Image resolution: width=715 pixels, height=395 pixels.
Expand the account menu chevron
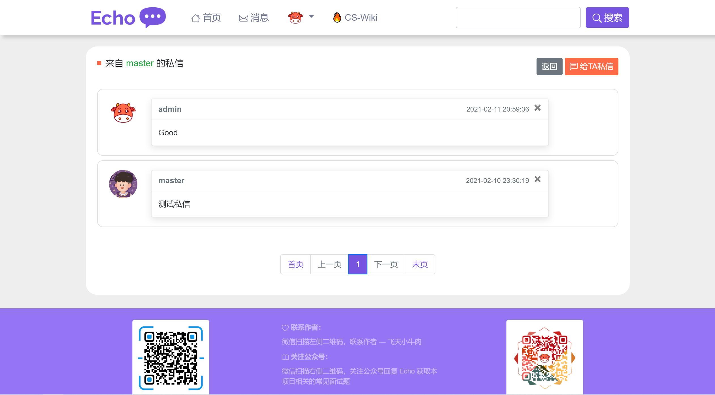(311, 17)
